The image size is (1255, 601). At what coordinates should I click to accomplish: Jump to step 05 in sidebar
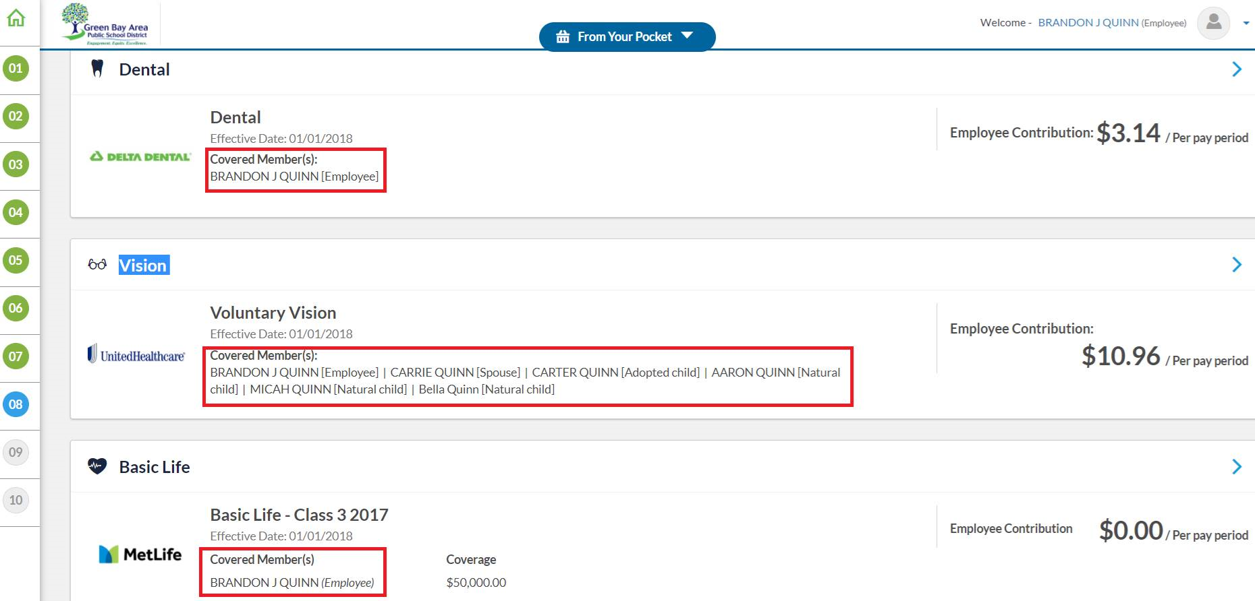coord(16,260)
